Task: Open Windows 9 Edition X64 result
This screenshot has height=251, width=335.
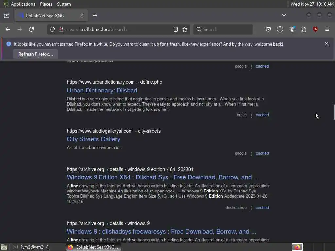Action: pos(163,177)
